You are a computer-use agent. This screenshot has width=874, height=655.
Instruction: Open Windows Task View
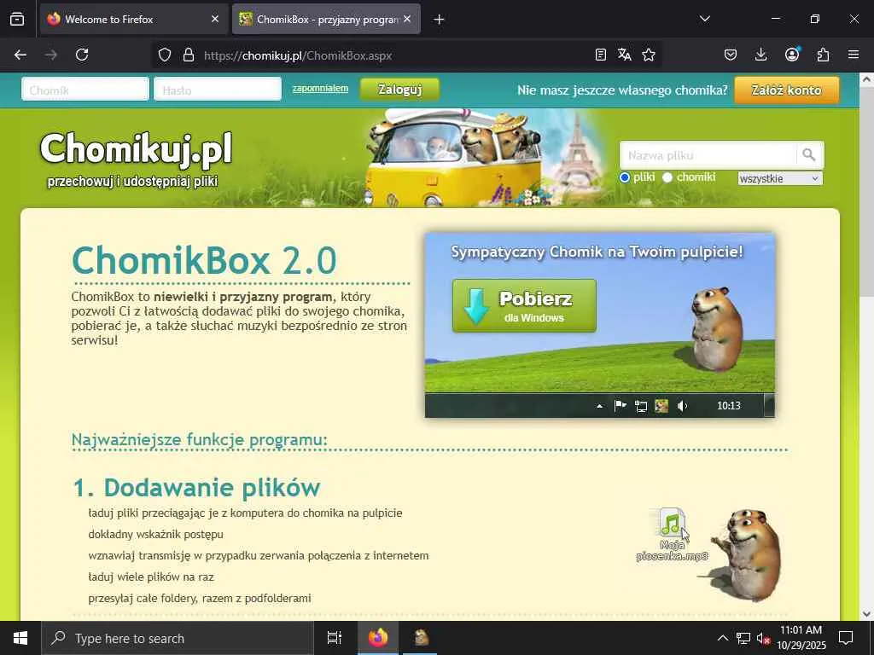(x=334, y=638)
